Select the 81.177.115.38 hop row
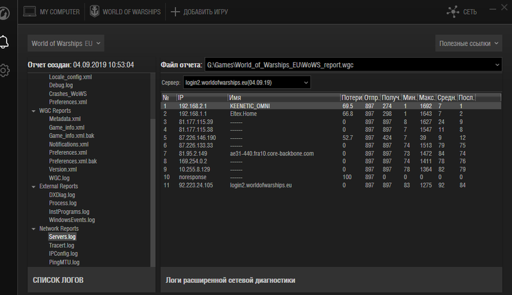The height and width of the screenshot is (295, 512). coord(331,129)
